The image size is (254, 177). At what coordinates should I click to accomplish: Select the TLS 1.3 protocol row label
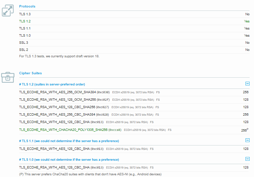(x=25, y=14)
